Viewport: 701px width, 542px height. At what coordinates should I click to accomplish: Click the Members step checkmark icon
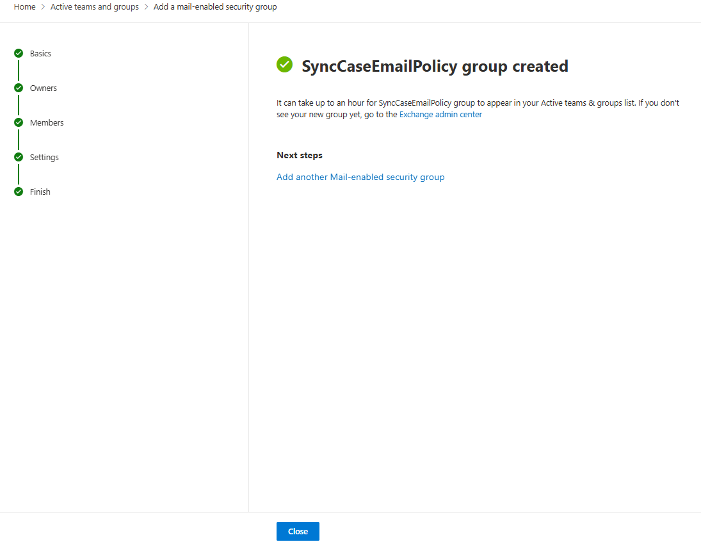point(19,122)
